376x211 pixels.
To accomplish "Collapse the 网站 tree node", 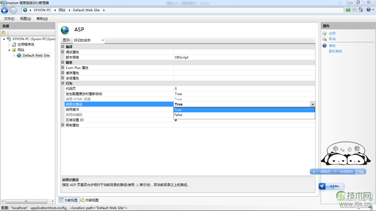I will [9, 50].
